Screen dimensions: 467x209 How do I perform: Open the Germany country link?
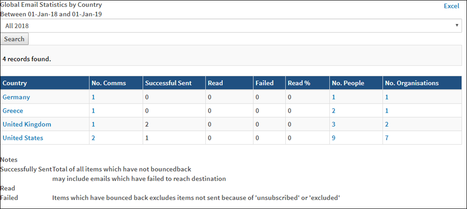16,97
